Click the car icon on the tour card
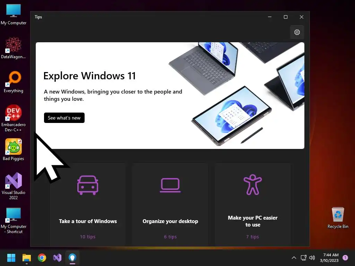This screenshot has width=355, height=266. click(88, 185)
